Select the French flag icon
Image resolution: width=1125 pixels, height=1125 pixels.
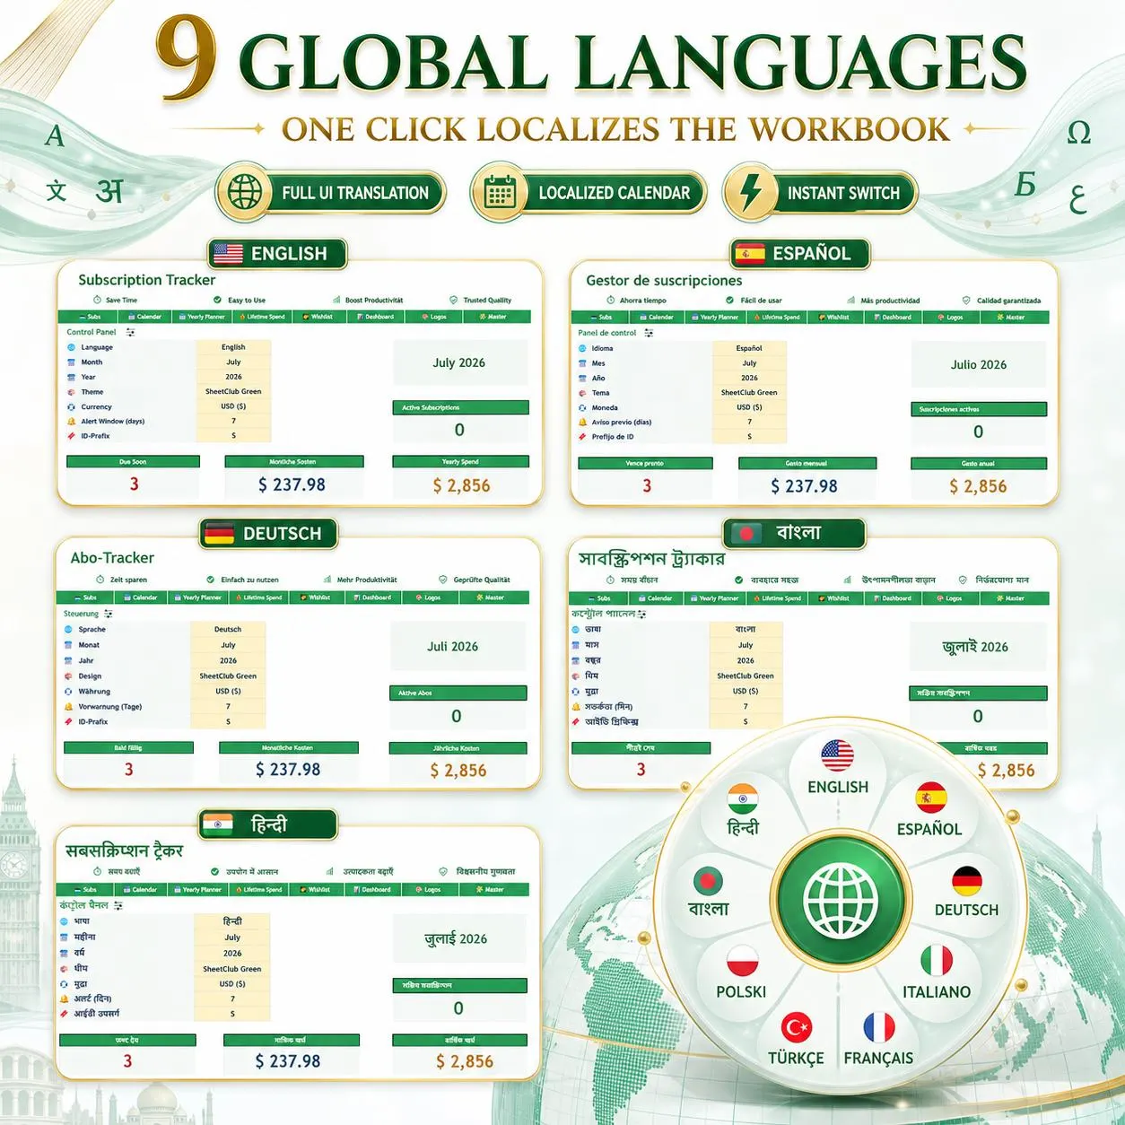pyautogui.click(x=879, y=1027)
